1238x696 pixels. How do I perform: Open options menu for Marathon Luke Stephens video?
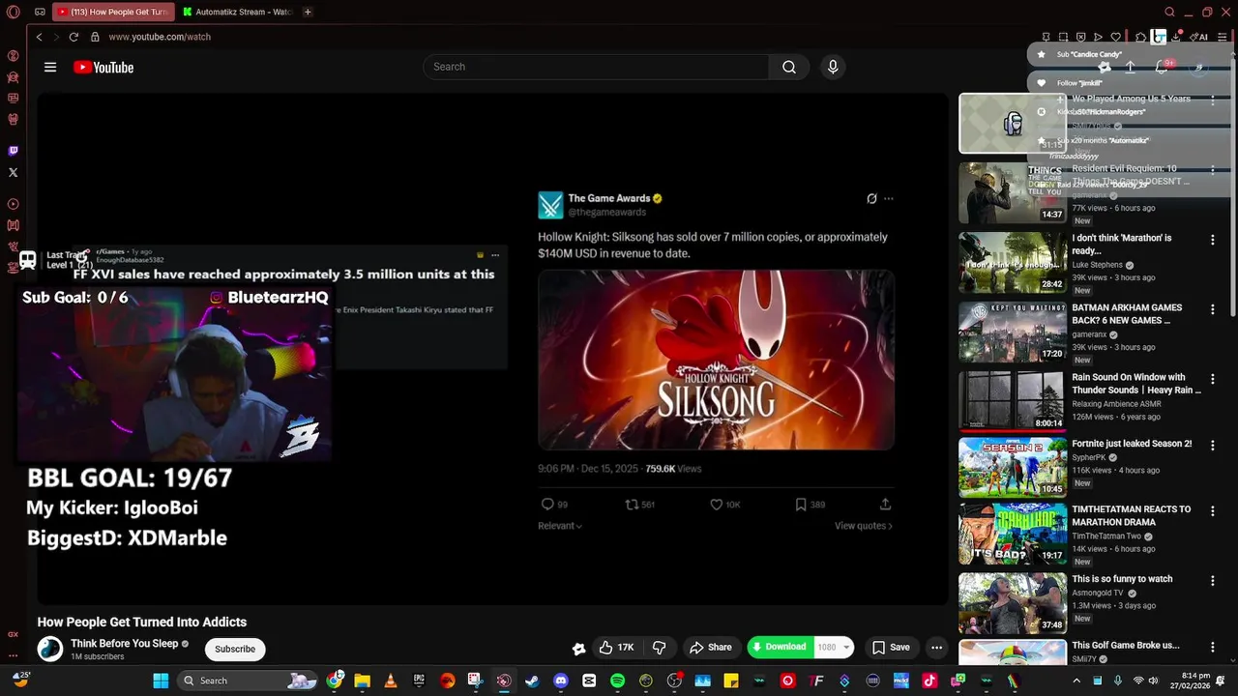[1213, 240]
